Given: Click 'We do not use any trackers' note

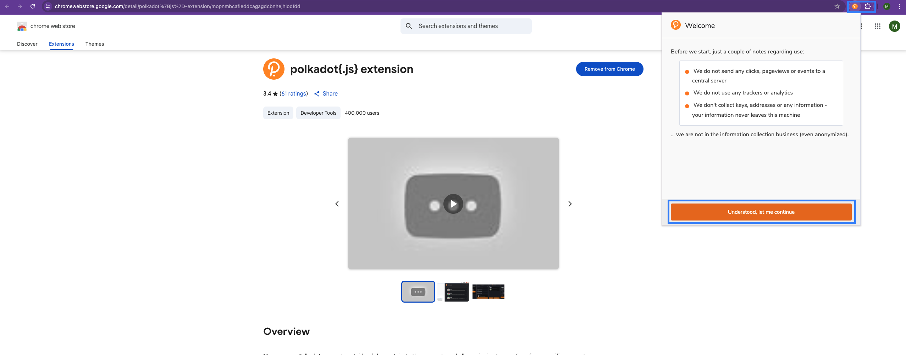Looking at the screenshot, I should [743, 93].
